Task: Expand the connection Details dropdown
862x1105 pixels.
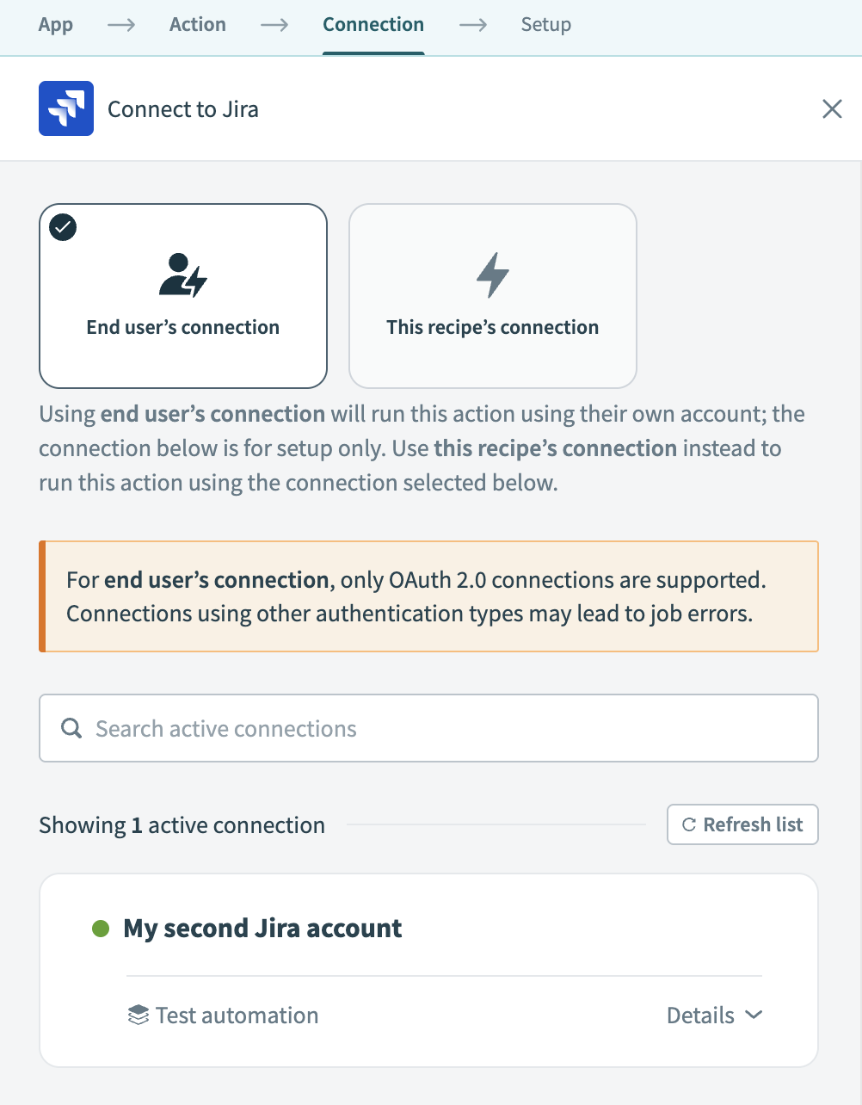Action: click(701, 1015)
